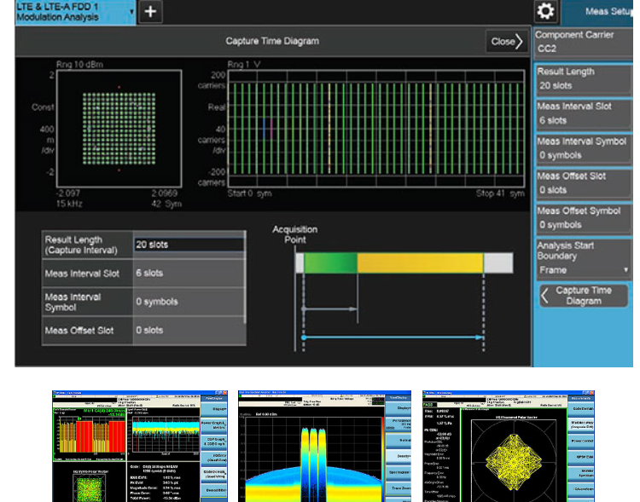Open the real-time spectrum density thumbnail

pos(324,446)
